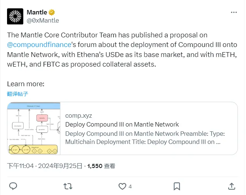Screen dimensions: 246x195
Task: Open the Mantle profile avatar
Action: tap(15, 16)
